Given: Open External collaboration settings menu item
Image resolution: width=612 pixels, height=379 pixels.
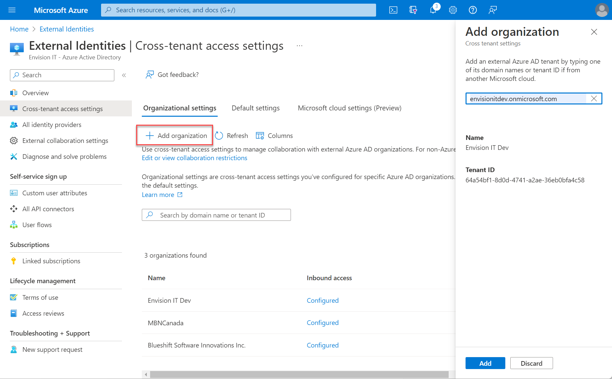Looking at the screenshot, I should (66, 141).
